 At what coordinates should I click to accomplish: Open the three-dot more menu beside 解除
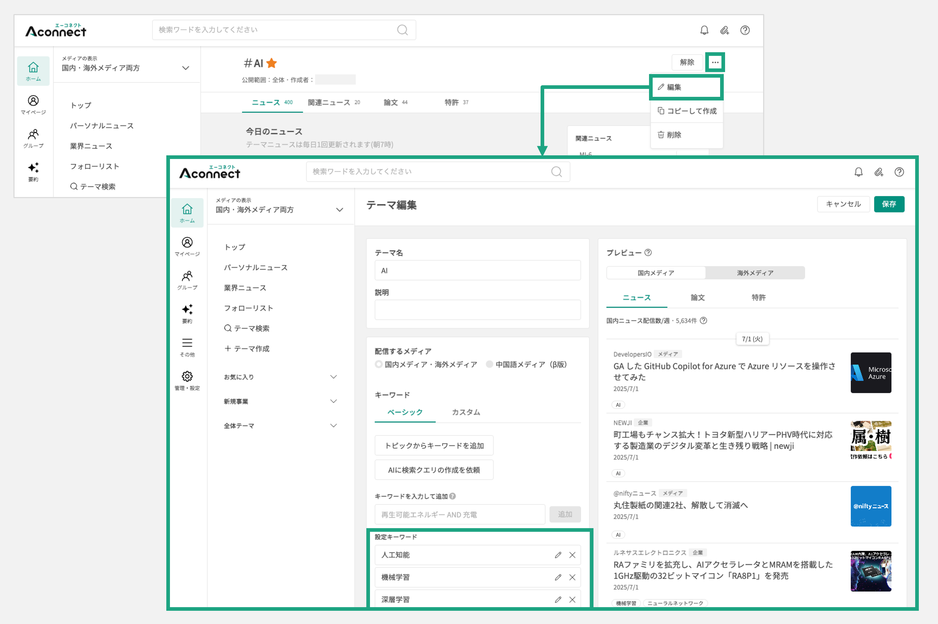coord(715,62)
